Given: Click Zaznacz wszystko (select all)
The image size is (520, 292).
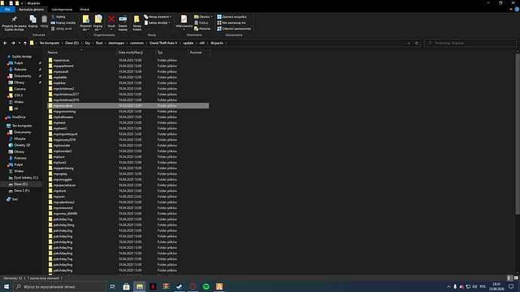Looking at the screenshot, I should pos(232,17).
